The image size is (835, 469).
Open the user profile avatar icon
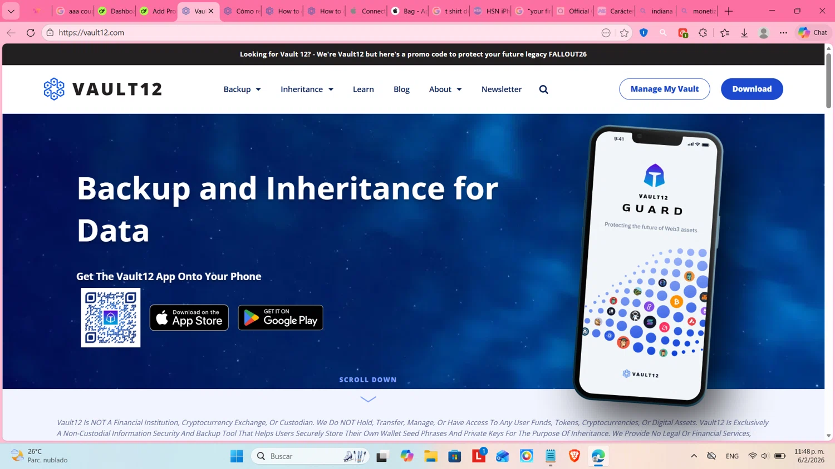pos(764,33)
